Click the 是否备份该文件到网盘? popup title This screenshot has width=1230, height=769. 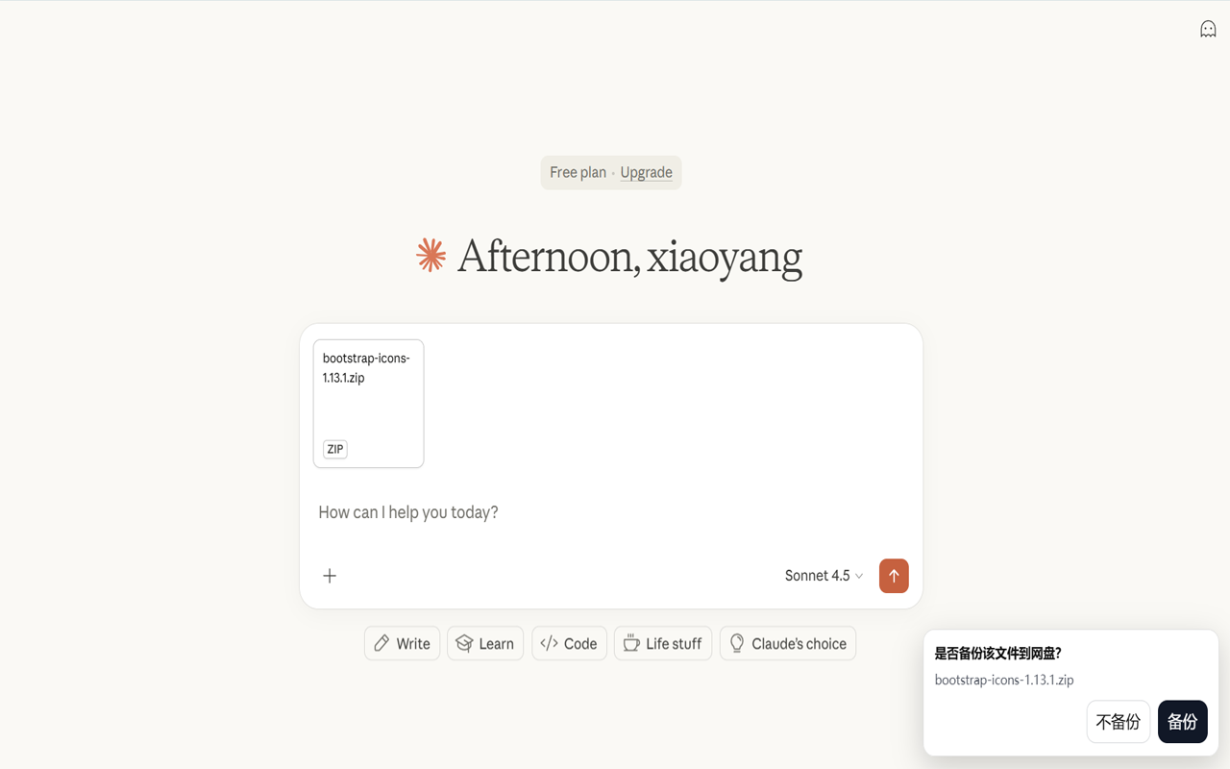pos(997,654)
